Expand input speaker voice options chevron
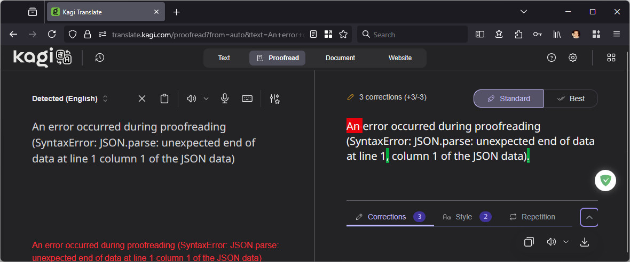 [206, 99]
